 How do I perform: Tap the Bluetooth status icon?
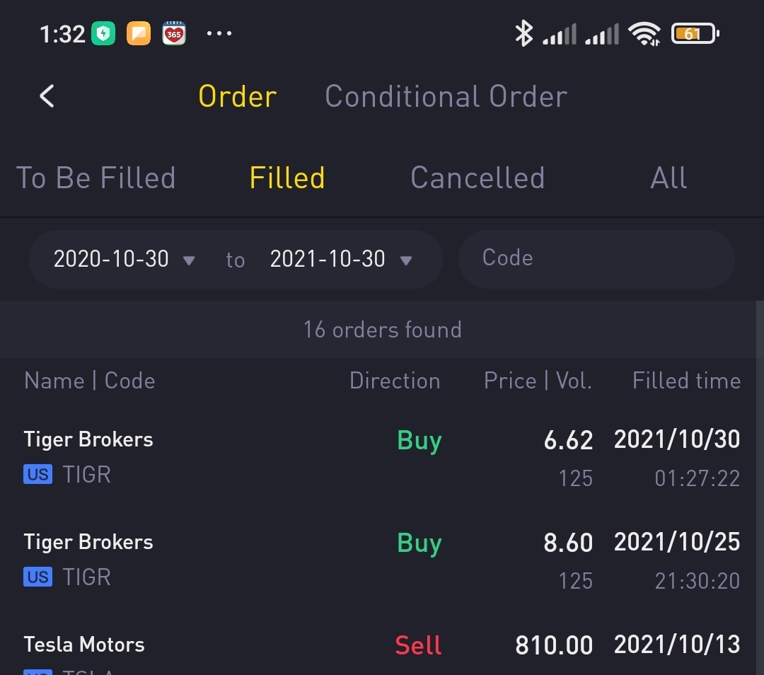[523, 34]
